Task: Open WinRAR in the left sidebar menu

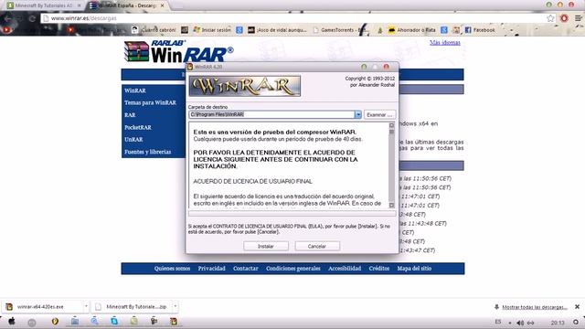Action: pos(135,90)
